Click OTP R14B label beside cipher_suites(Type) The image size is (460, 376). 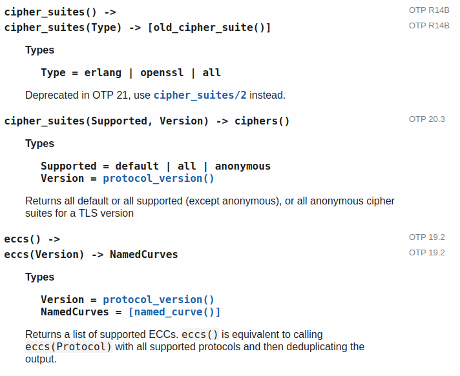point(429,26)
